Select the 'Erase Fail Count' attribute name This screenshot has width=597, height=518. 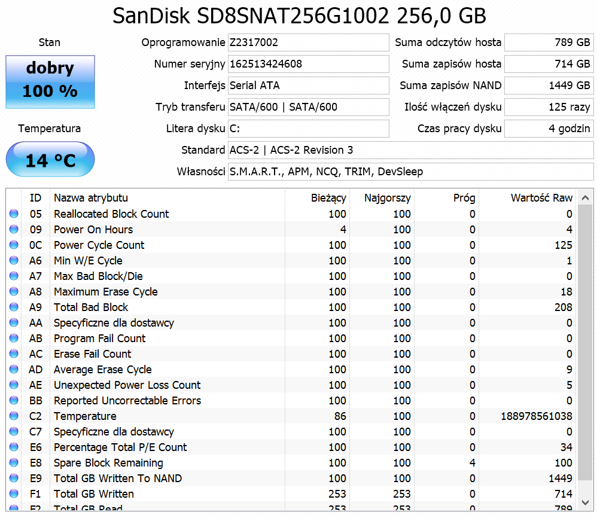point(92,354)
